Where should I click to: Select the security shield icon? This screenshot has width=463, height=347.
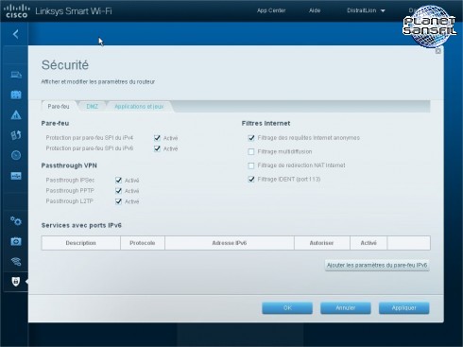click(16, 282)
